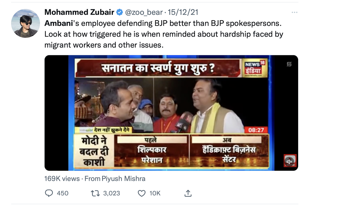The width and height of the screenshot is (338, 206).
Task: Click the 169K views count
Action: pyautogui.click(x=62, y=179)
